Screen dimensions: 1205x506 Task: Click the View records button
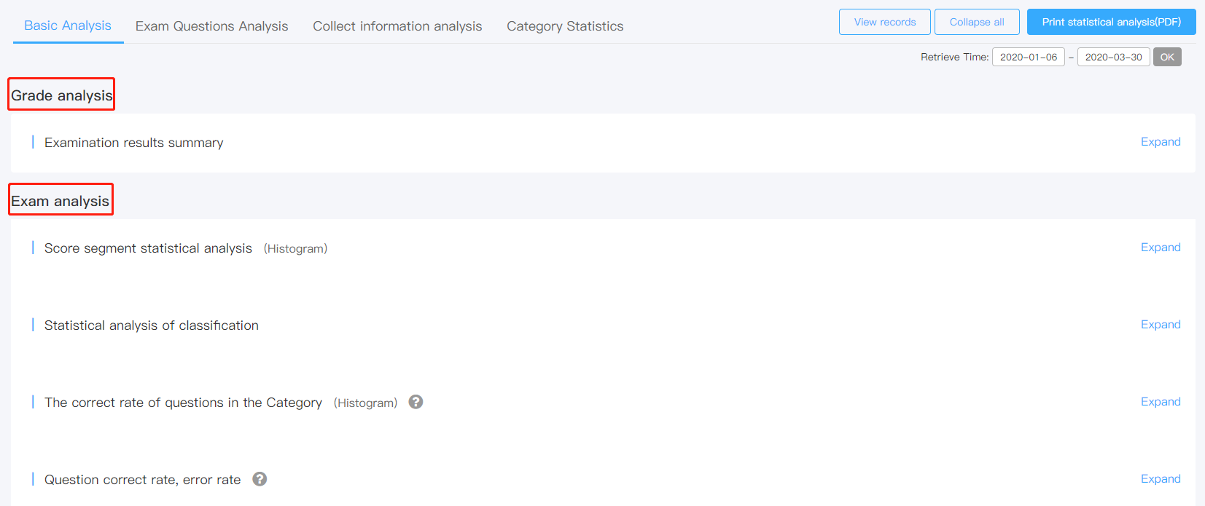point(884,22)
